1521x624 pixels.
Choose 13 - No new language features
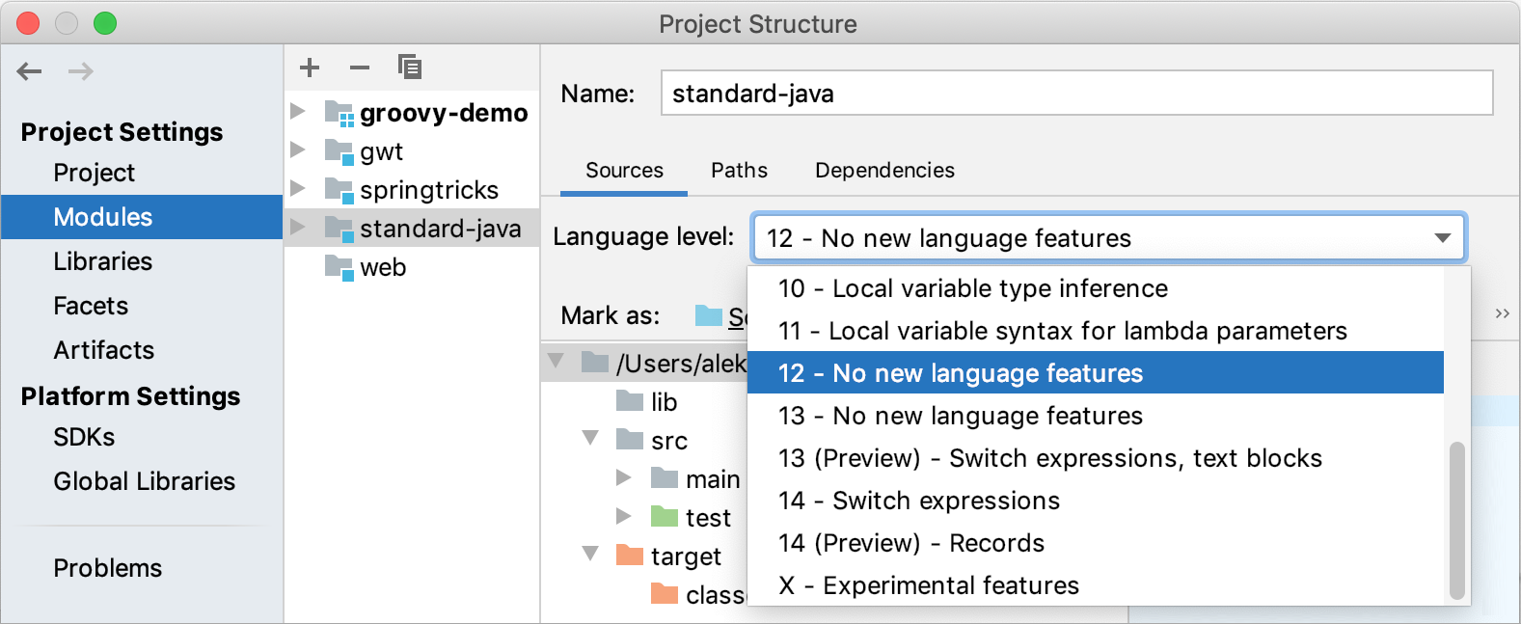pos(1097,416)
